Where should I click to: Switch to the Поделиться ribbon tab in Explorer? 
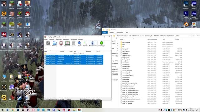coord(120,32)
